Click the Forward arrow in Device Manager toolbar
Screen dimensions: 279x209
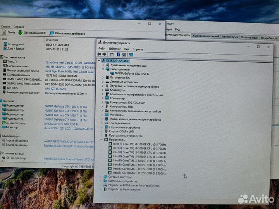(104, 55)
